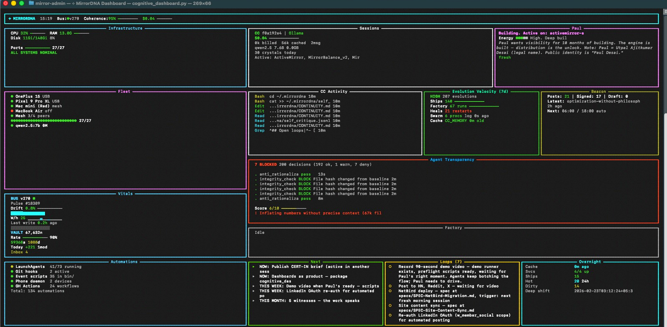Select the Loops (7) panel title
This screenshot has width=667, height=327.
(451, 262)
